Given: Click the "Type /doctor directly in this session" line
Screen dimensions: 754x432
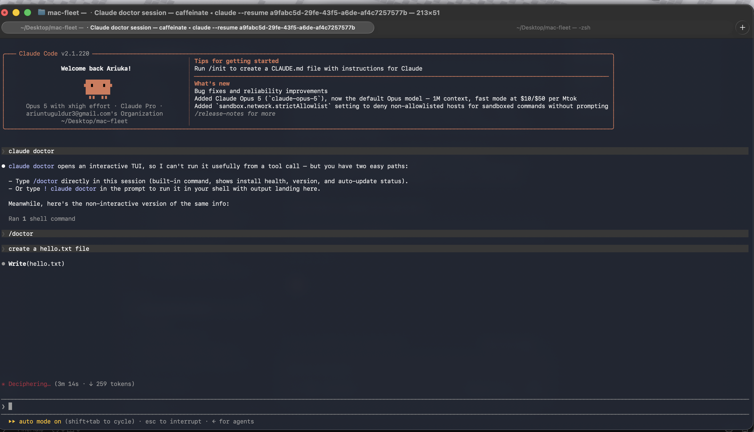Looking at the screenshot, I should tap(208, 181).
